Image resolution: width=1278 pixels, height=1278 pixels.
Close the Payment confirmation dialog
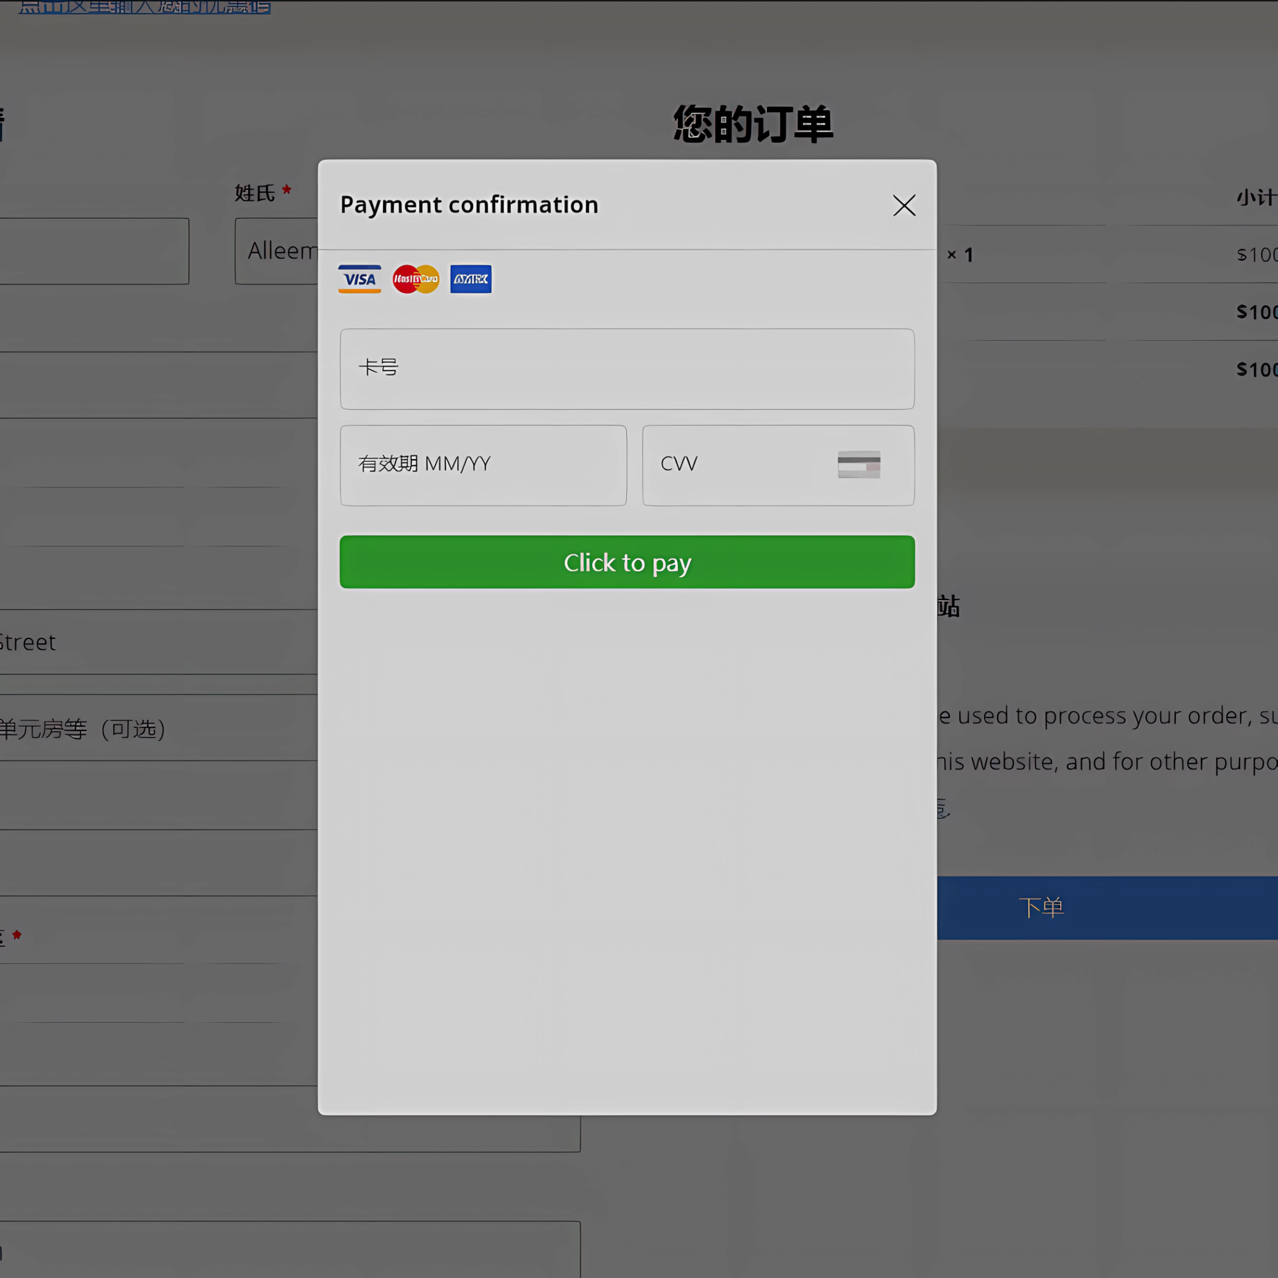coord(903,206)
